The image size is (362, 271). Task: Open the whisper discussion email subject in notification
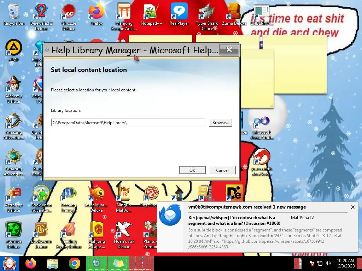234,220
